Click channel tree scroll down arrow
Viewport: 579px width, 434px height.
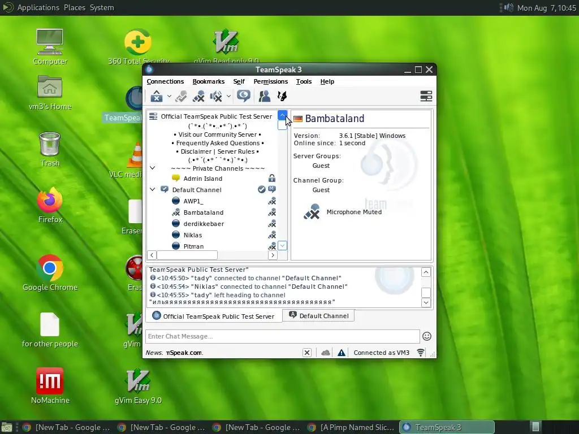click(282, 246)
